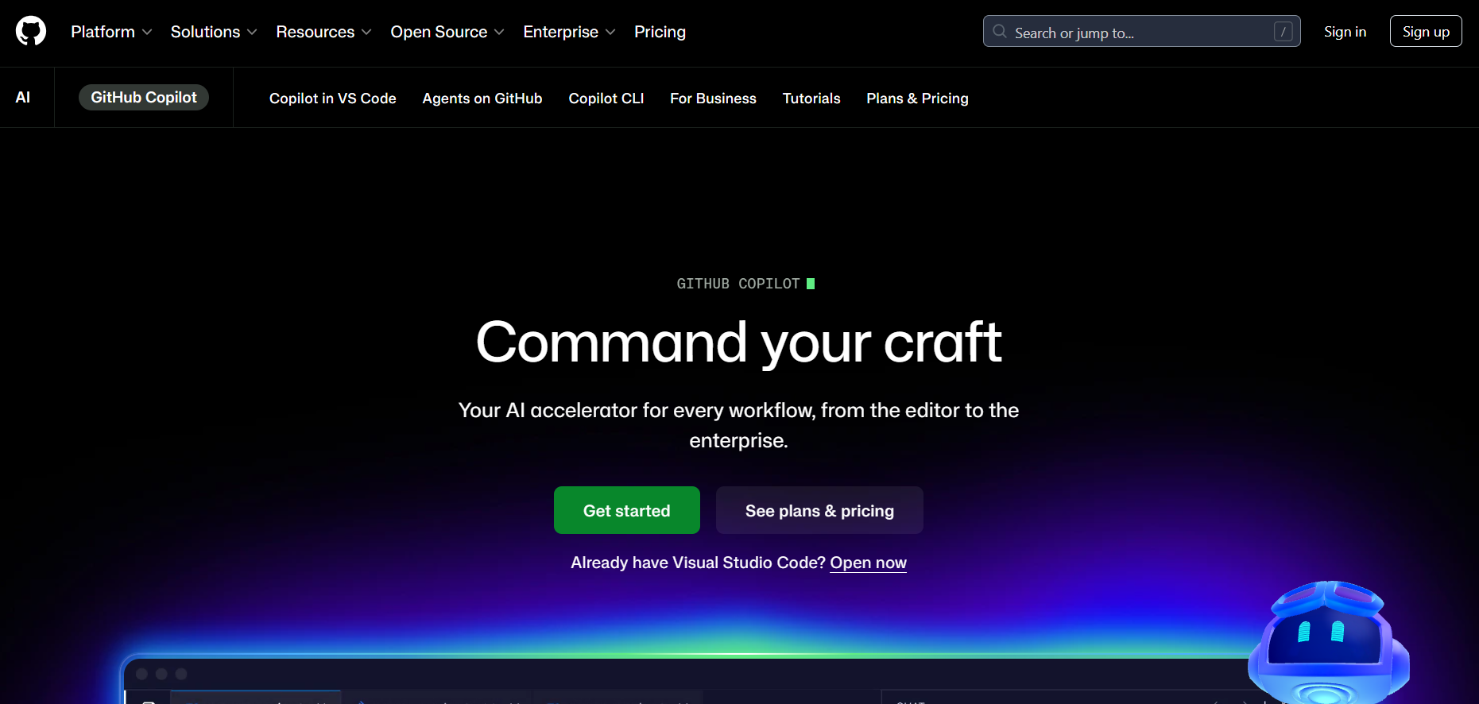Open Plans & Pricing in sub-navigation

coord(917,99)
